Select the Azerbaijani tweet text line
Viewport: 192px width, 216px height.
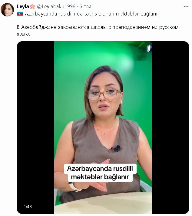pos(92,14)
